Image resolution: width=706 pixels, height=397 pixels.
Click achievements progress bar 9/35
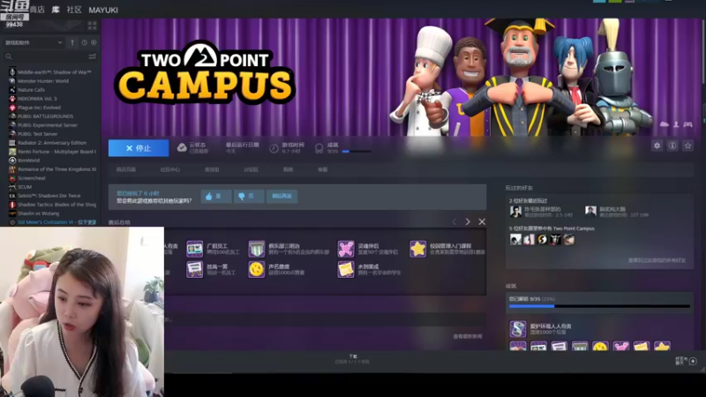599,306
